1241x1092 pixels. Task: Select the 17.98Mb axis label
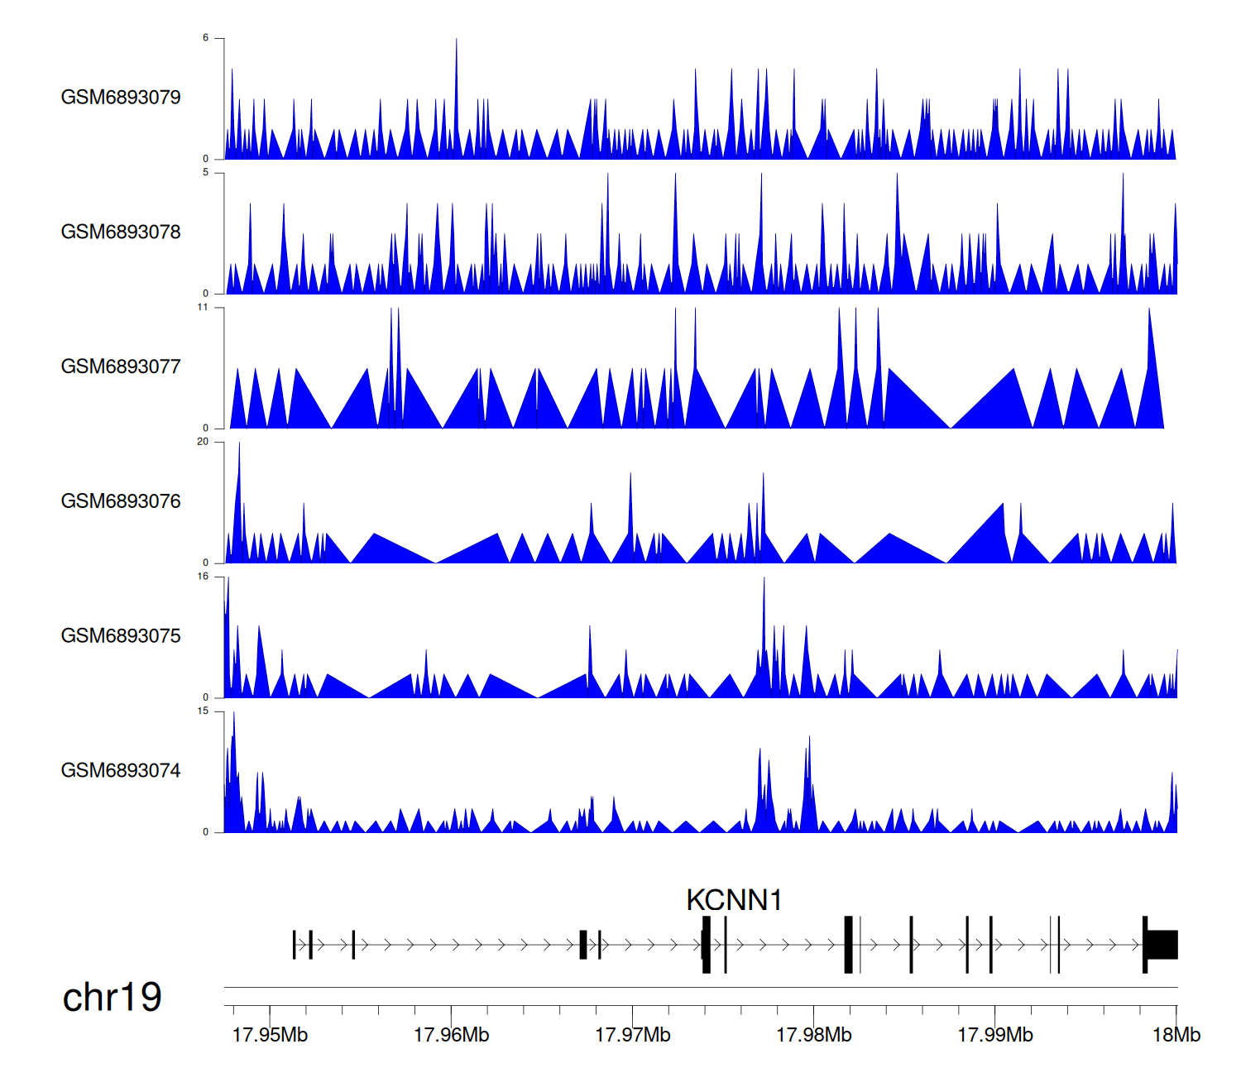pyautogui.click(x=813, y=1035)
